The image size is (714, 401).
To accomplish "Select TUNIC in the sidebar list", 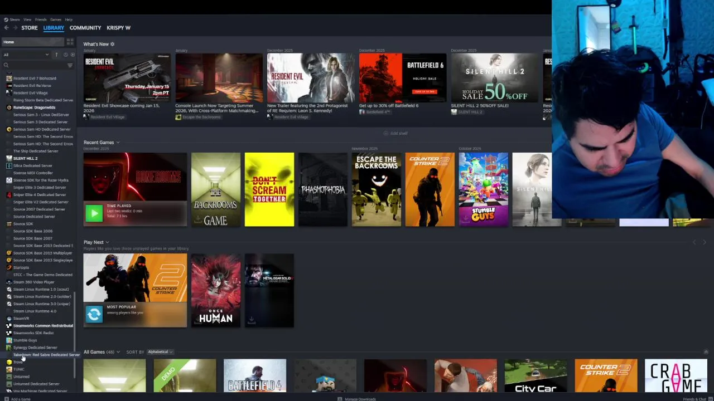I will (x=18, y=369).
